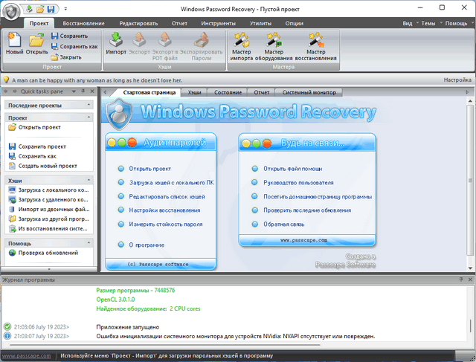This screenshot has height=362, width=476.
Task: Launch Мастер импорта wizard
Action: [241, 45]
